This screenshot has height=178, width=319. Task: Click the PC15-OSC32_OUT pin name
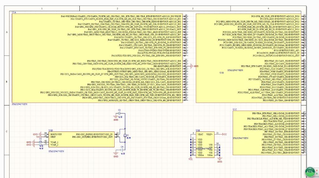(276, 56)
